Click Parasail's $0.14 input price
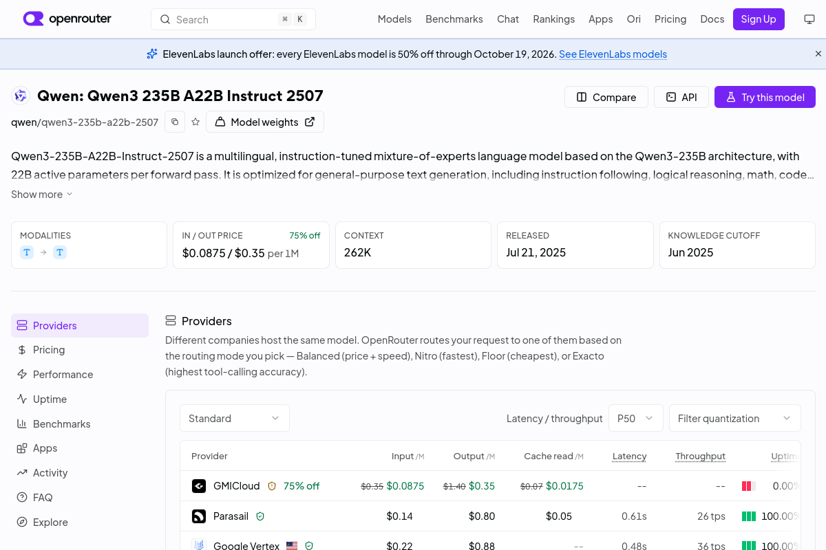This screenshot has height=550, width=826. pyautogui.click(x=400, y=516)
